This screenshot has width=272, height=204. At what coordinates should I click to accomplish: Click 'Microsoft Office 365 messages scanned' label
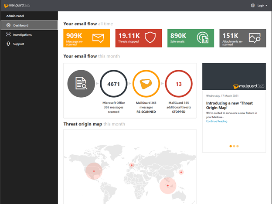point(114,107)
